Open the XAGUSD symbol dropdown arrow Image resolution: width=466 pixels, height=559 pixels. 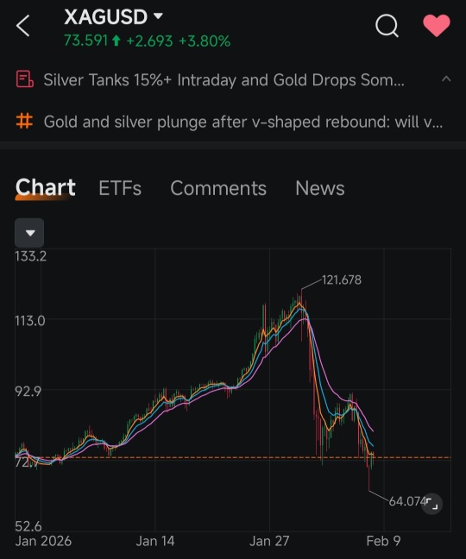click(158, 16)
